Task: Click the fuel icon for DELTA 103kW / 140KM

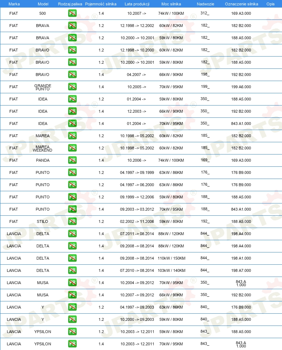Action: 72,270
